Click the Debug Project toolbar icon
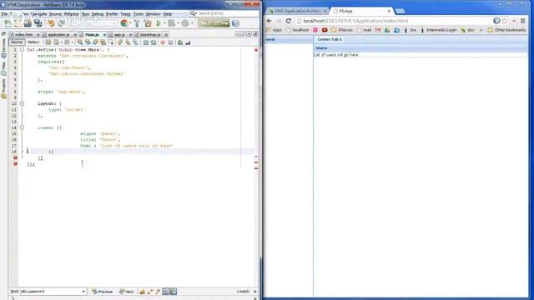 [172, 23]
